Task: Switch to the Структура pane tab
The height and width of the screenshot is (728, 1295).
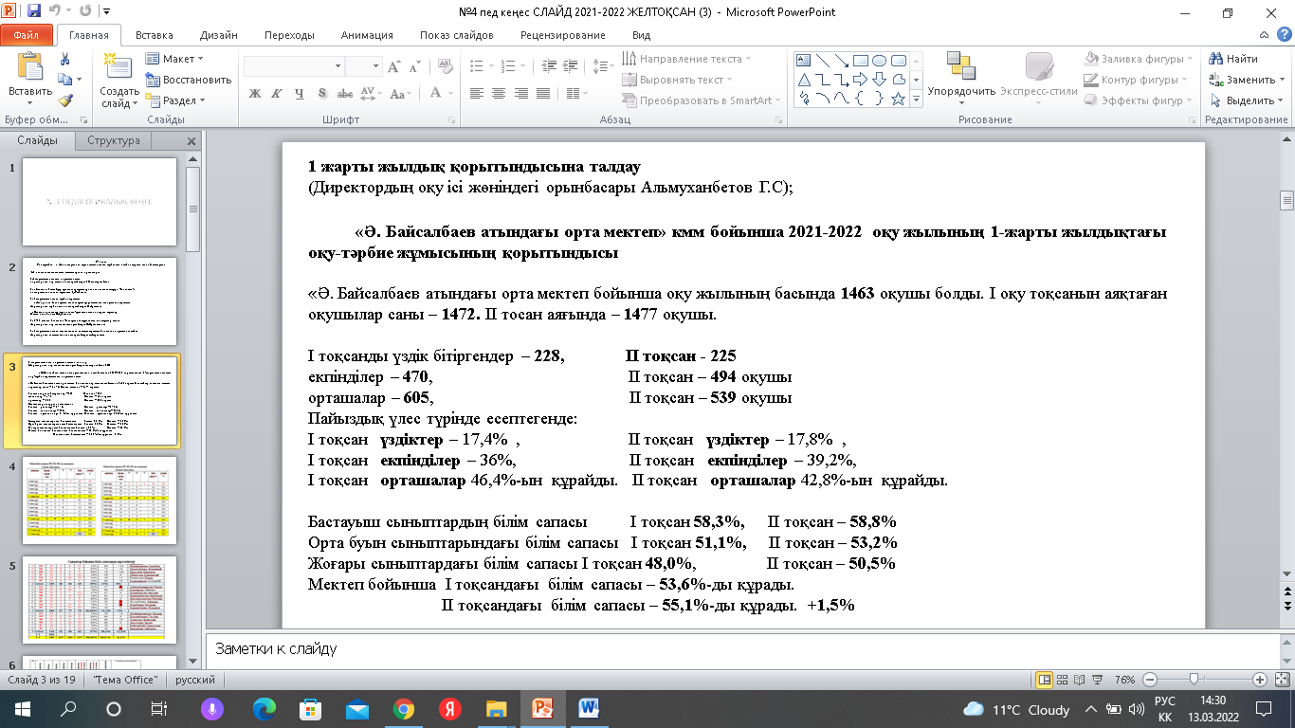Action: click(113, 140)
